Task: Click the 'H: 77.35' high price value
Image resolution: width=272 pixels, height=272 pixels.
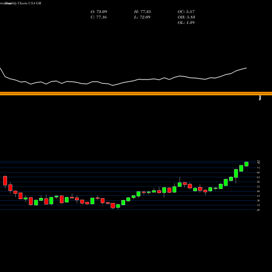Action: point(143,12)
